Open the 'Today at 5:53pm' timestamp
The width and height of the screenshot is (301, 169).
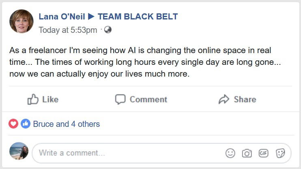(68, 30)
